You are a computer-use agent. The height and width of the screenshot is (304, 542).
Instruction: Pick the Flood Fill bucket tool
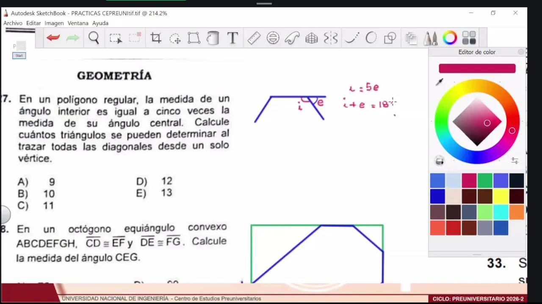pyautogui.click(x=213, y=38)
